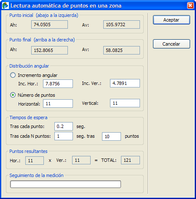Click the 'TOTAL:' label
196x199 pixels.
pyautogui.click(x=109, y=160)
